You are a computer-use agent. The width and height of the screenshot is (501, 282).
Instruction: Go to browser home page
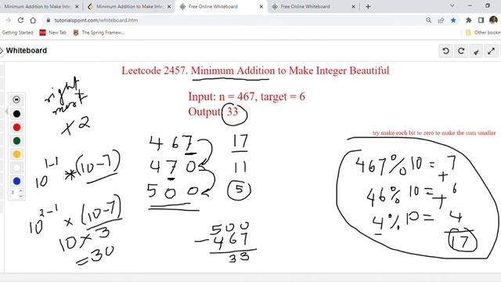[x=33, y=20]
